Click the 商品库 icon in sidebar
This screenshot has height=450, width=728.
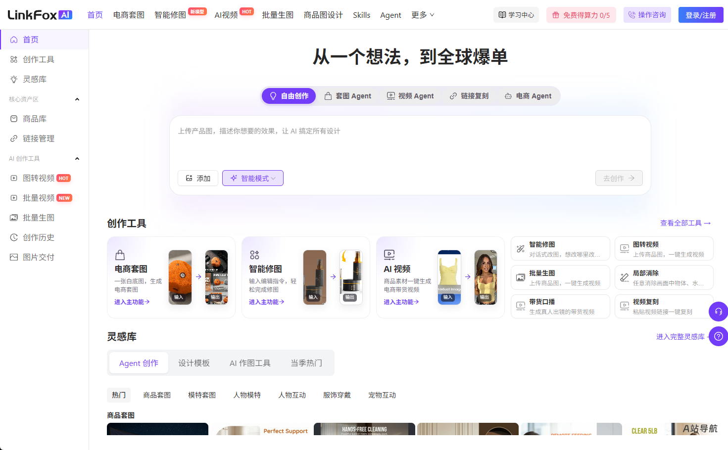pos(14,119)
